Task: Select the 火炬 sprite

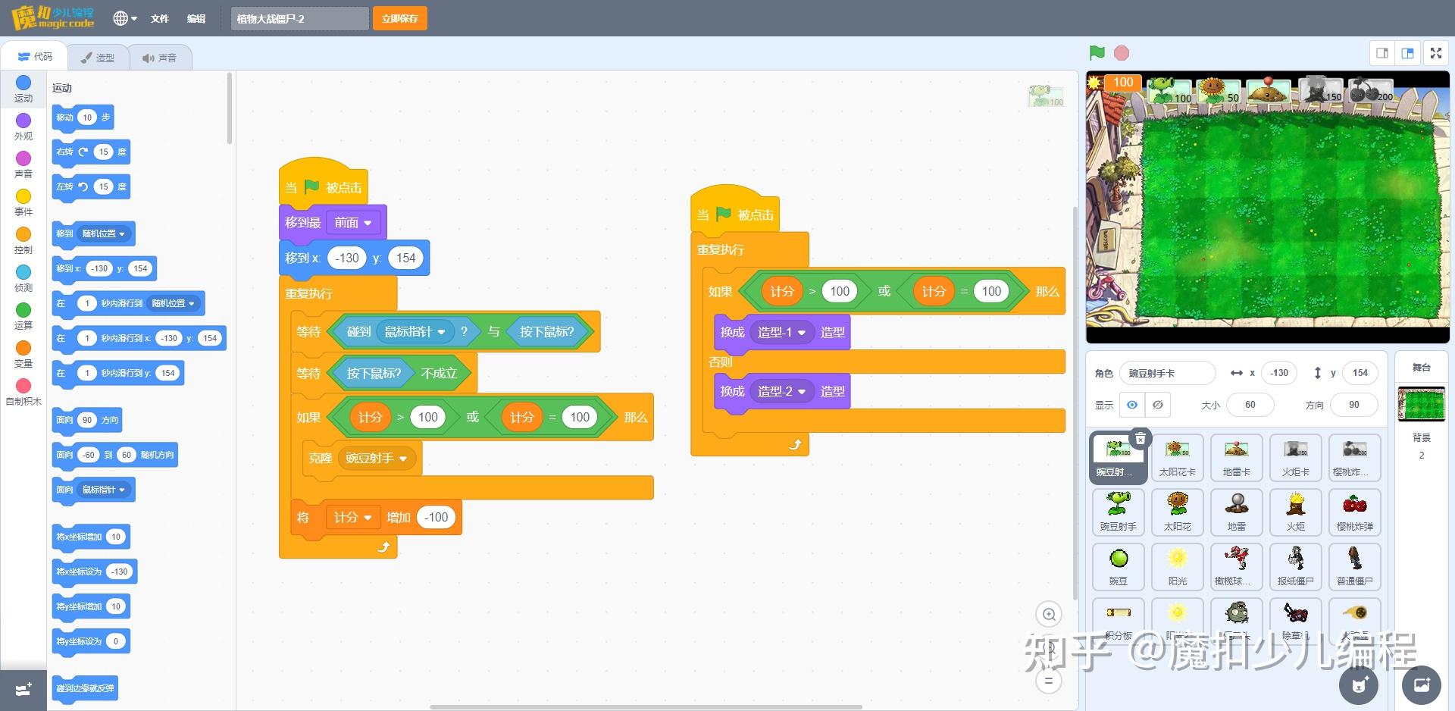Action: (1296, 512)
